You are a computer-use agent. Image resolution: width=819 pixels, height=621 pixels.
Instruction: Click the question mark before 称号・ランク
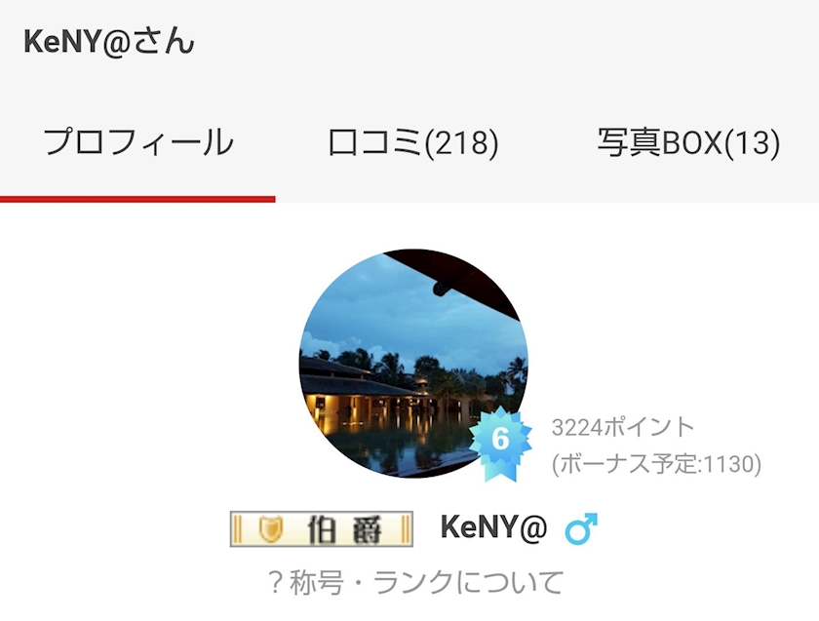click(275, 583)
